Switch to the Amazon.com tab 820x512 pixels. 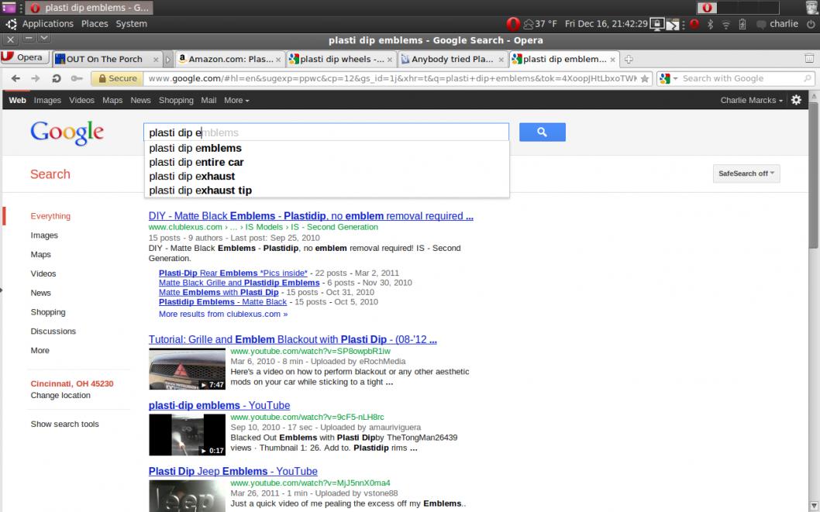(x=229, y=59)
